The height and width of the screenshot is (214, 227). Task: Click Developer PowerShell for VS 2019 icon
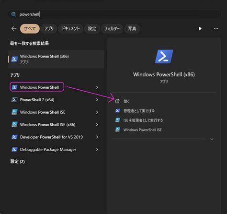click(x=14, y=137)
